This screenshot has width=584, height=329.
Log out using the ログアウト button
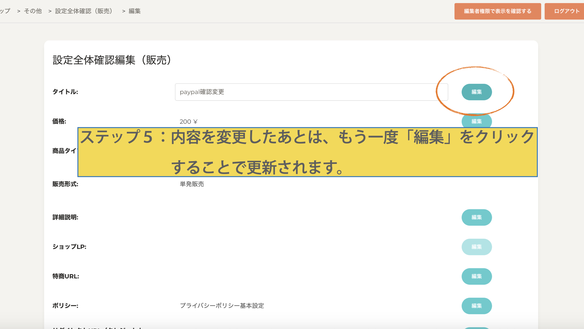pos(566,11)
